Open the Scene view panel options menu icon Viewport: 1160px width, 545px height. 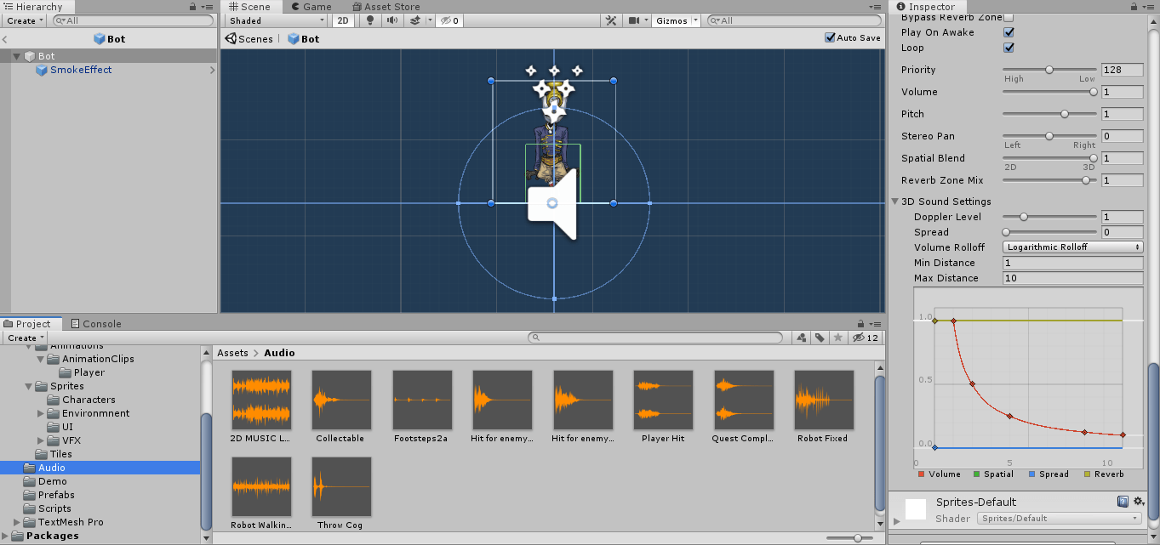[876, 7]
